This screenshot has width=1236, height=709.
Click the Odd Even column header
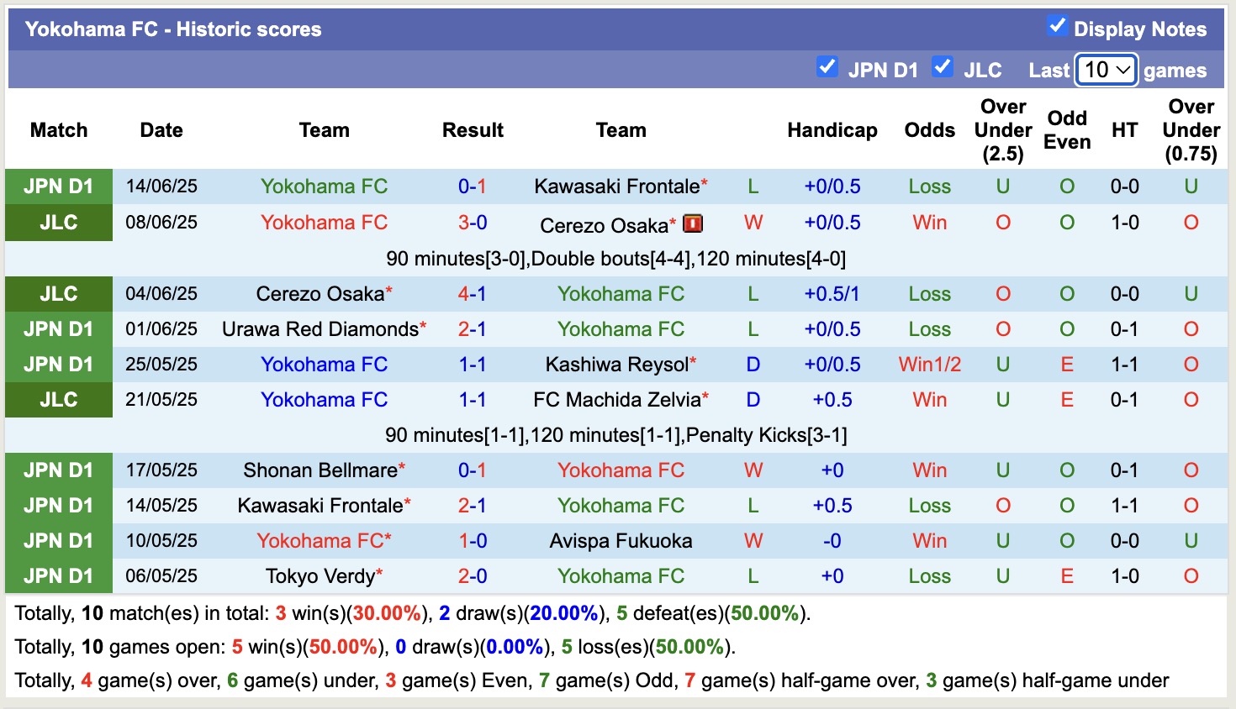1067,130
